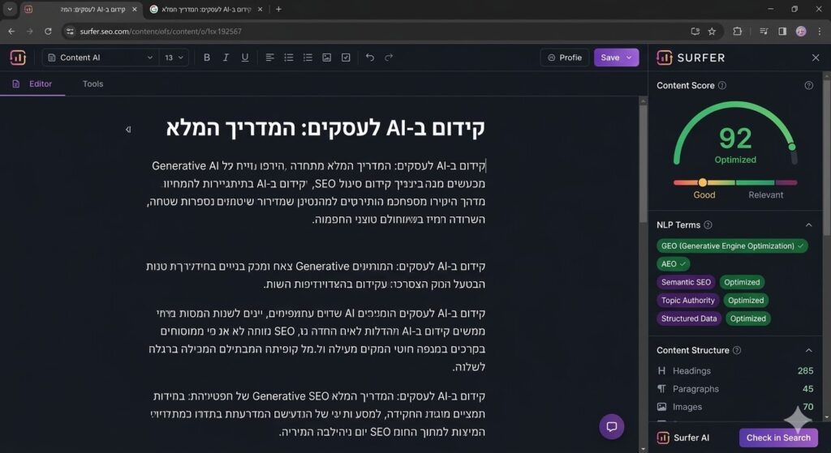831x453 pixels.
Task: Click the Content Score slider knob
Action: tap(703, 182)
